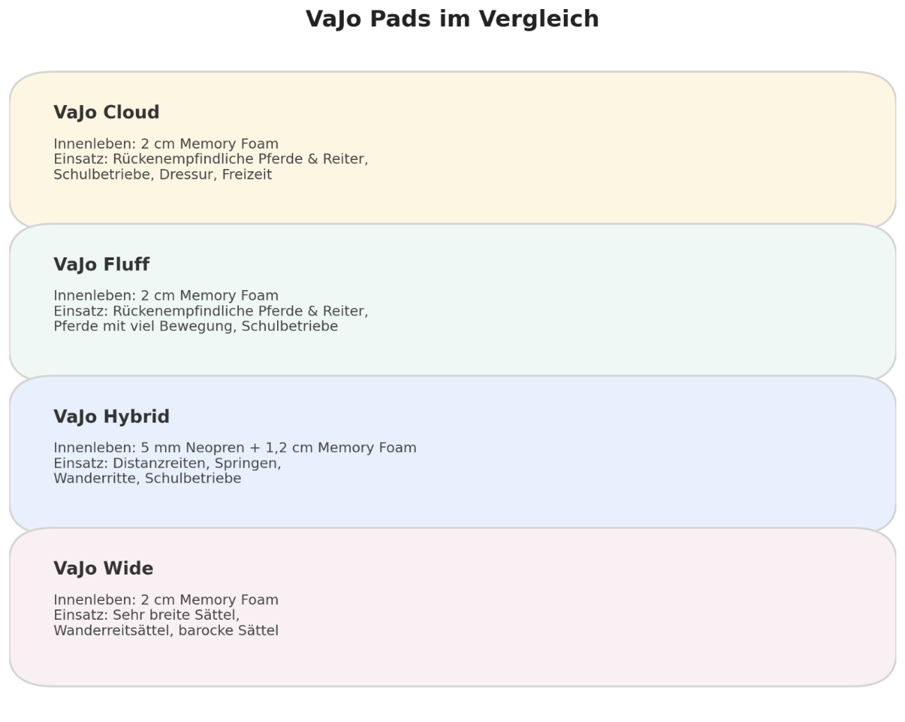Select the VaJo Cloud heading
This screenshot has width=905, height=722.
107,113
